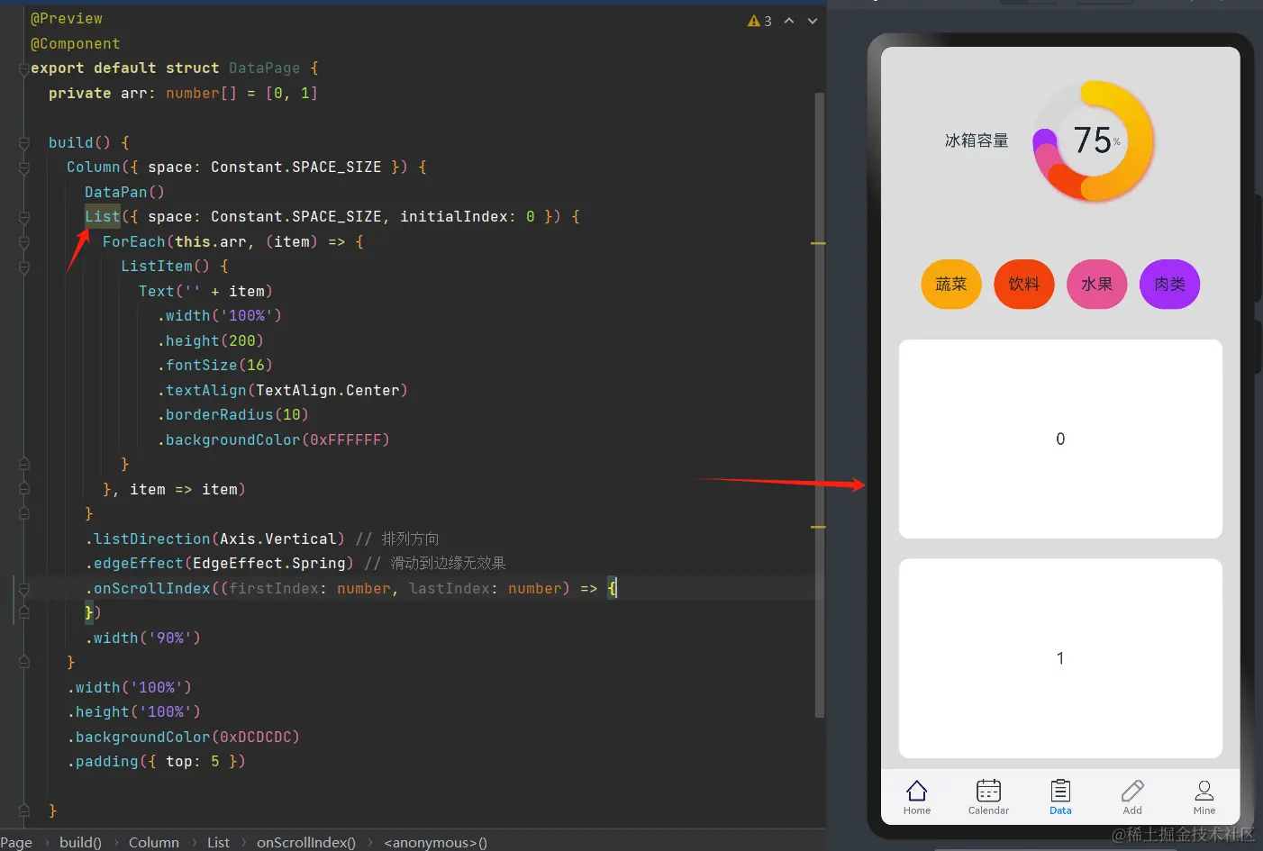Click the private arr declaration line
The height and width of the screenshot is (851, 1263).
(183, 94)
